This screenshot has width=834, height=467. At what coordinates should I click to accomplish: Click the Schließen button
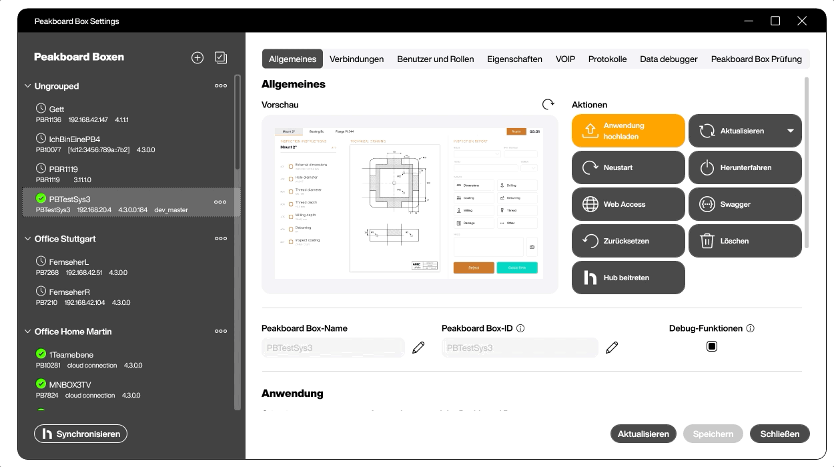[779, 434]
